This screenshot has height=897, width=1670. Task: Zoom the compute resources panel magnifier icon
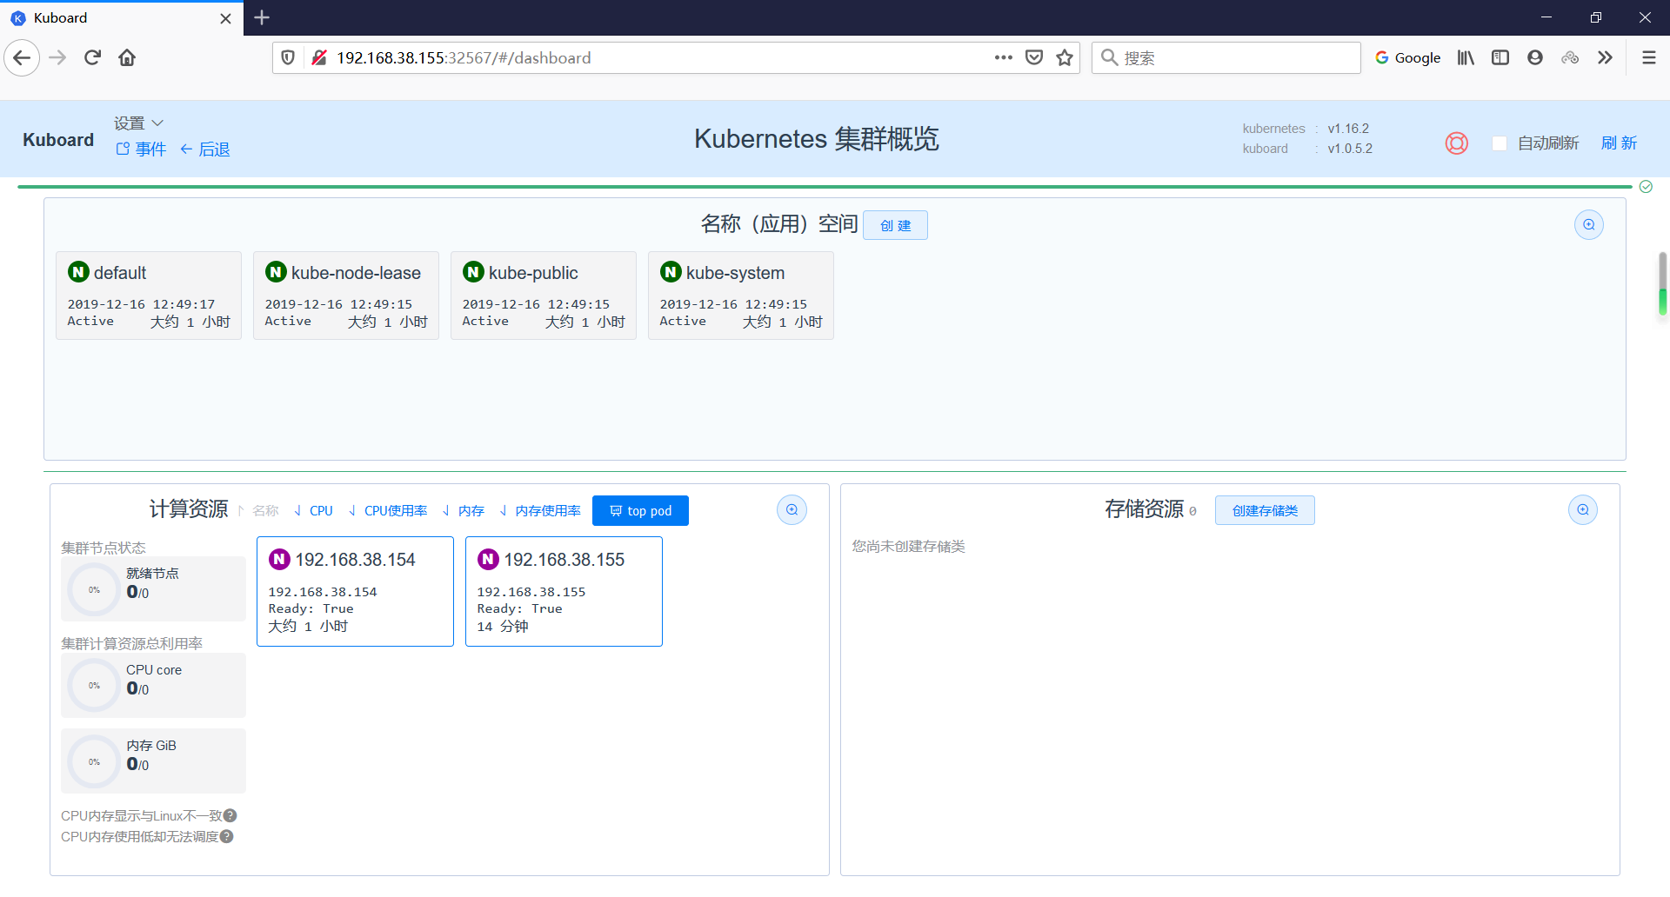pos(792,510)
